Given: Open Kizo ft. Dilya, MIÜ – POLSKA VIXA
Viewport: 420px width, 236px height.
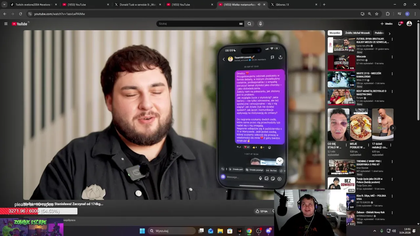Looking at the screenshot, I should [x=371, y=197].
